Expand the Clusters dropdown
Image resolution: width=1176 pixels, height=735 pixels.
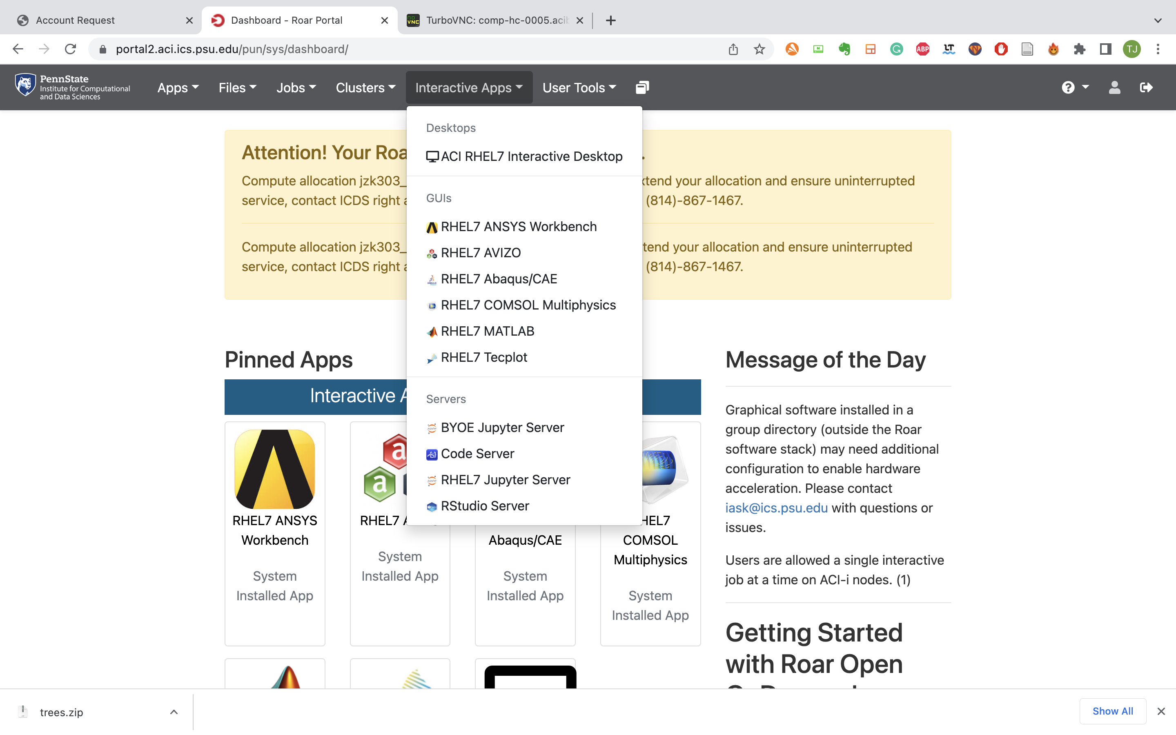pos(365,87)
